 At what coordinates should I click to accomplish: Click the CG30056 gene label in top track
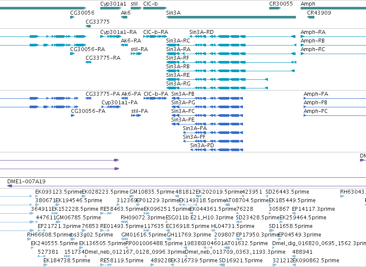83,12
